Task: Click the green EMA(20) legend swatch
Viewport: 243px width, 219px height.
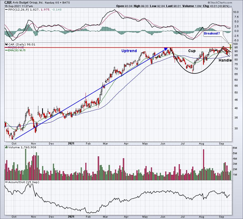Action: [x=6, y=50]
